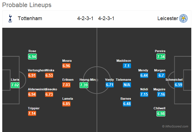
Task: Select the Moura player name
Action: coord(67,61)
